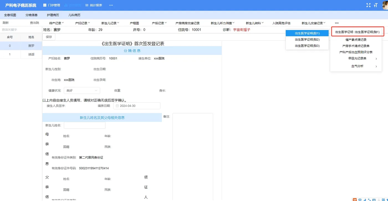
Task: Toggle fullscreen mode with the expand icon
Action: (368, 5)
